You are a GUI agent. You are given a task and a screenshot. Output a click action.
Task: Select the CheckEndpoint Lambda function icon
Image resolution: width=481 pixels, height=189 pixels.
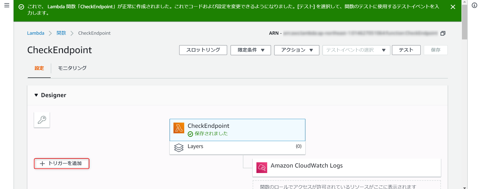point(179,128)
